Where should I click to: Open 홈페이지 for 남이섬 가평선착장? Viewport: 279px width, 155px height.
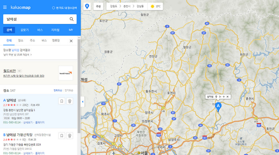tap(40, 153)
